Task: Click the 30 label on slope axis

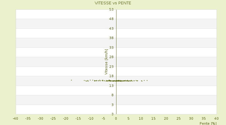Action: point(191,118)
